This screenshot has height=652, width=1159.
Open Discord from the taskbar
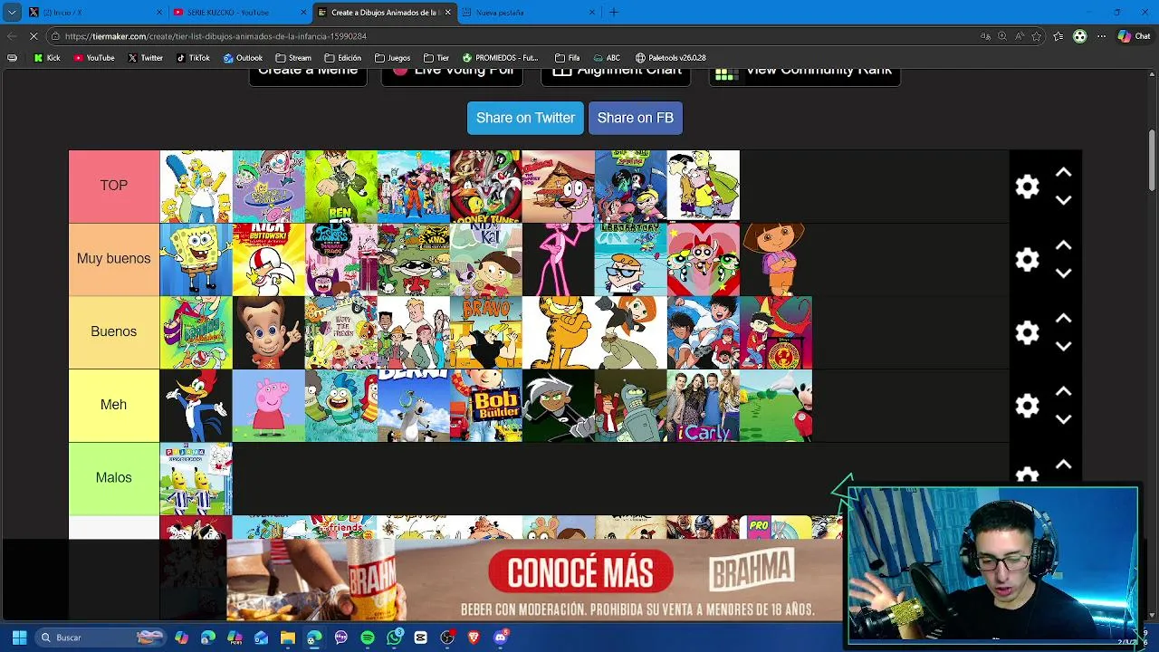[501, 638]
